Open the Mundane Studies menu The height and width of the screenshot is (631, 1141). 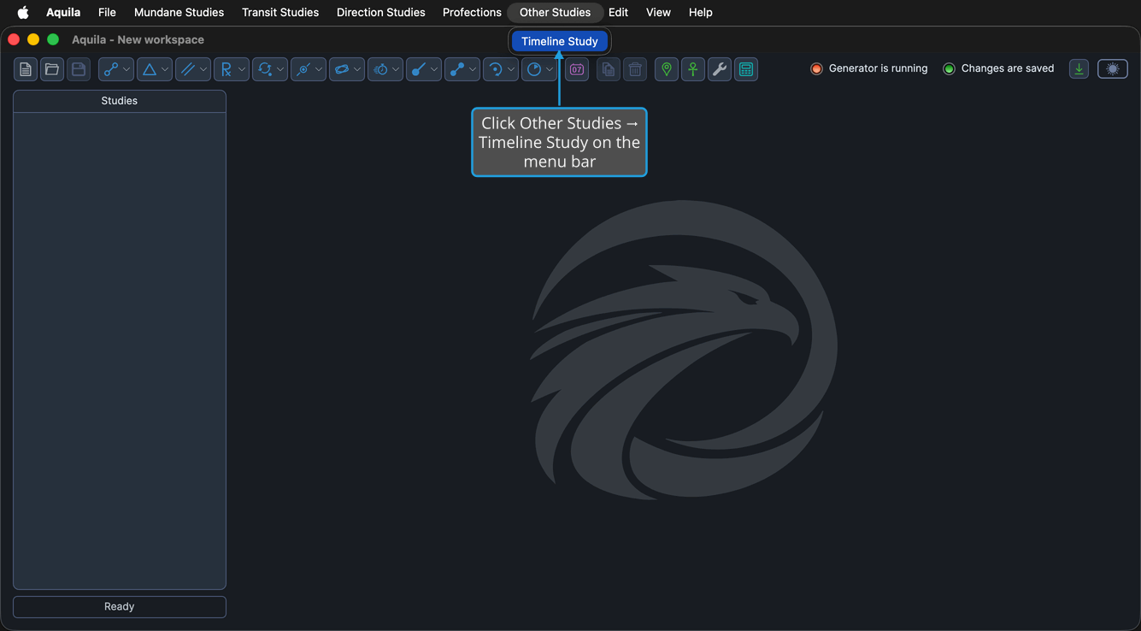point(179,12)
